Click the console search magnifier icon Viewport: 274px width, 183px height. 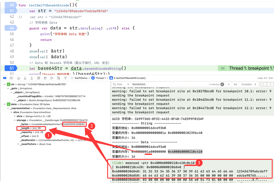coord(114,84)
